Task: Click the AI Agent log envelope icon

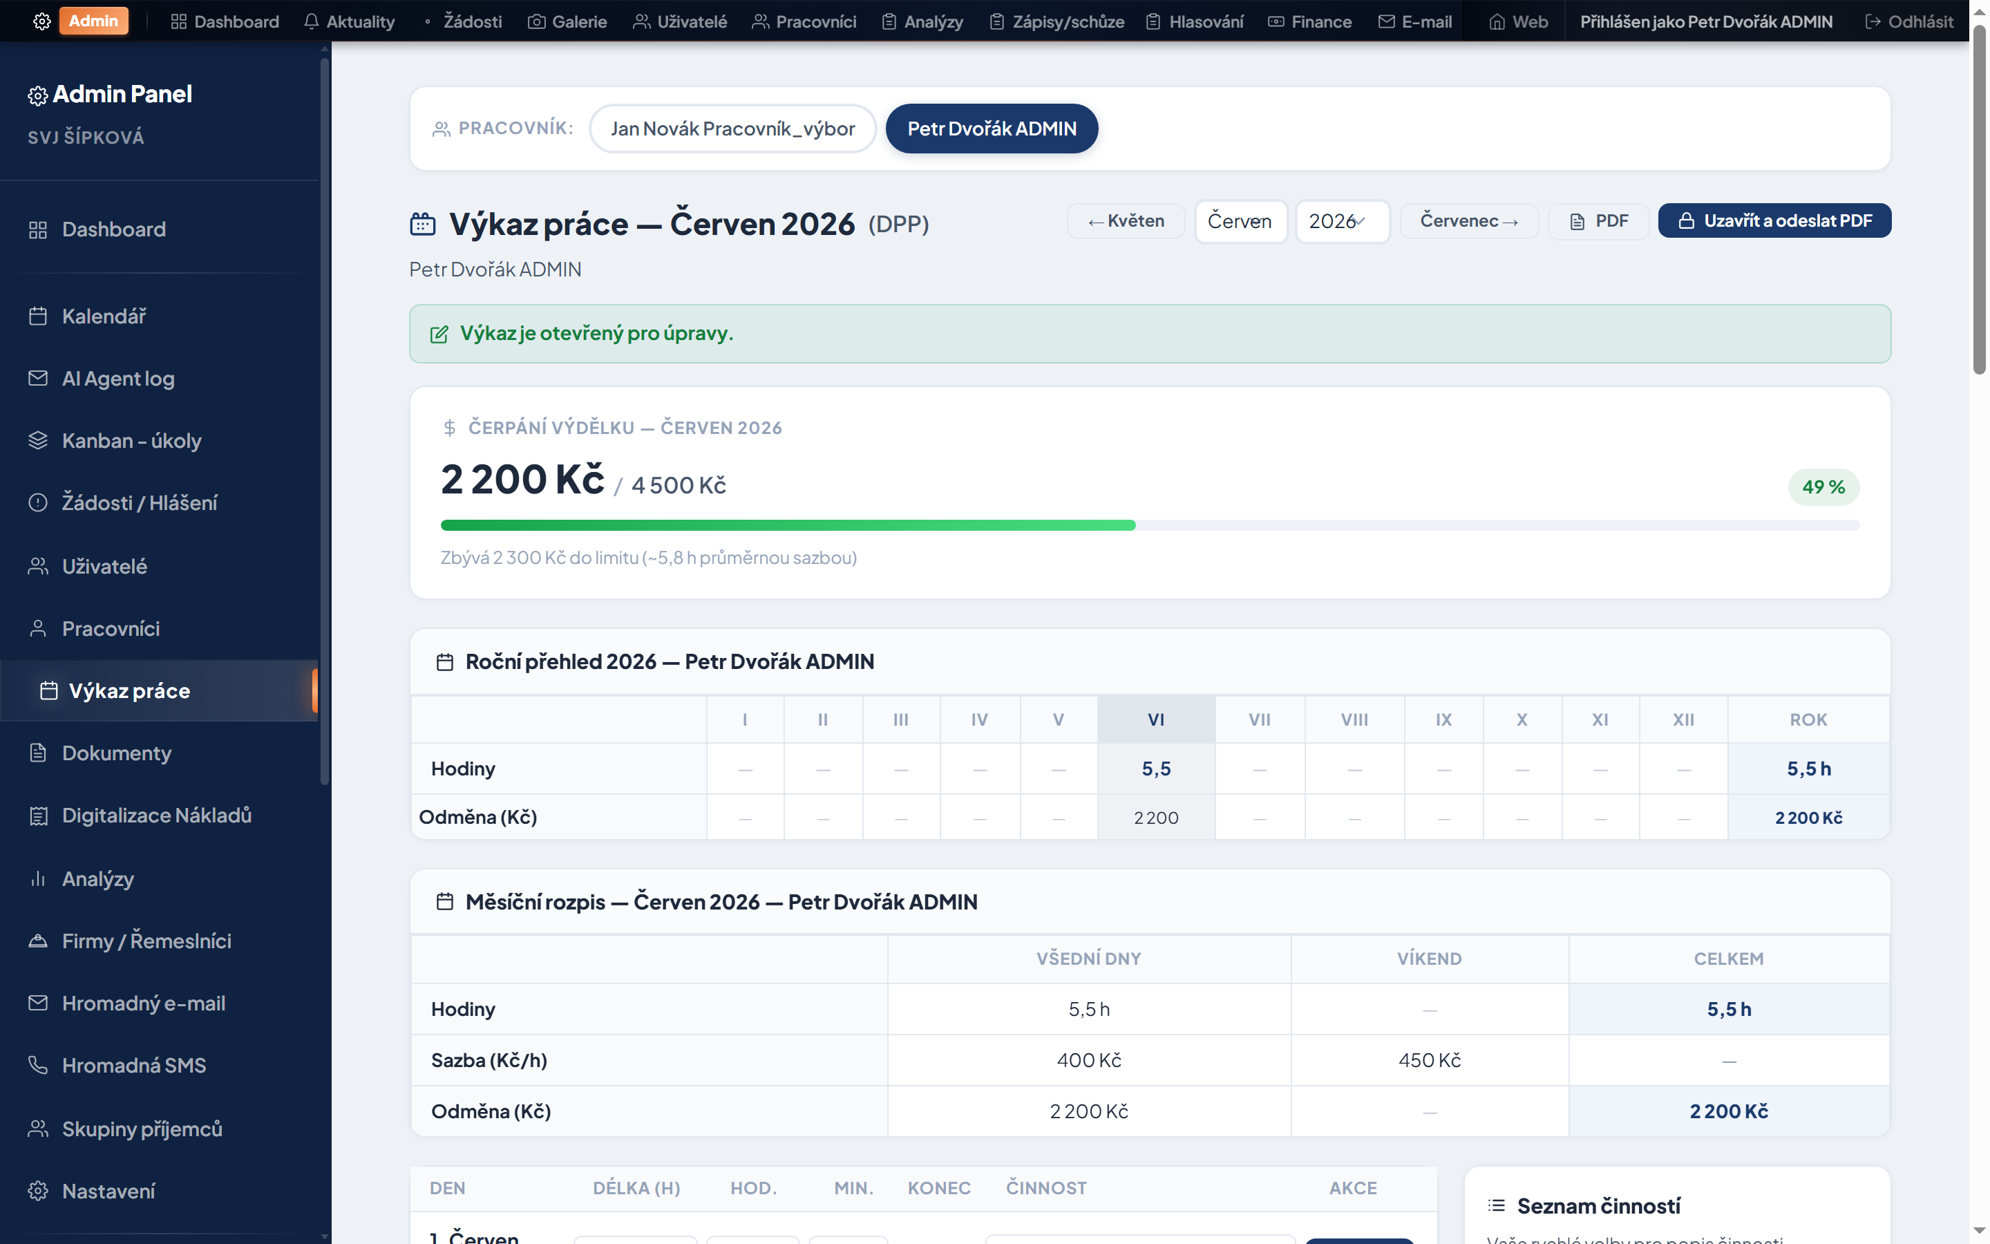Action: [x=38, y=379]
